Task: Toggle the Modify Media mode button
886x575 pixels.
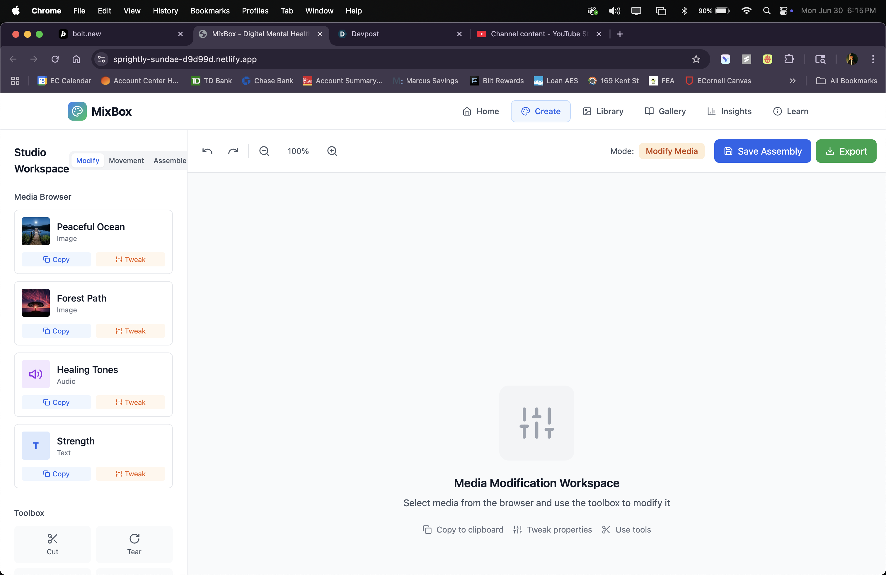Action: click(x=672, y=151)
